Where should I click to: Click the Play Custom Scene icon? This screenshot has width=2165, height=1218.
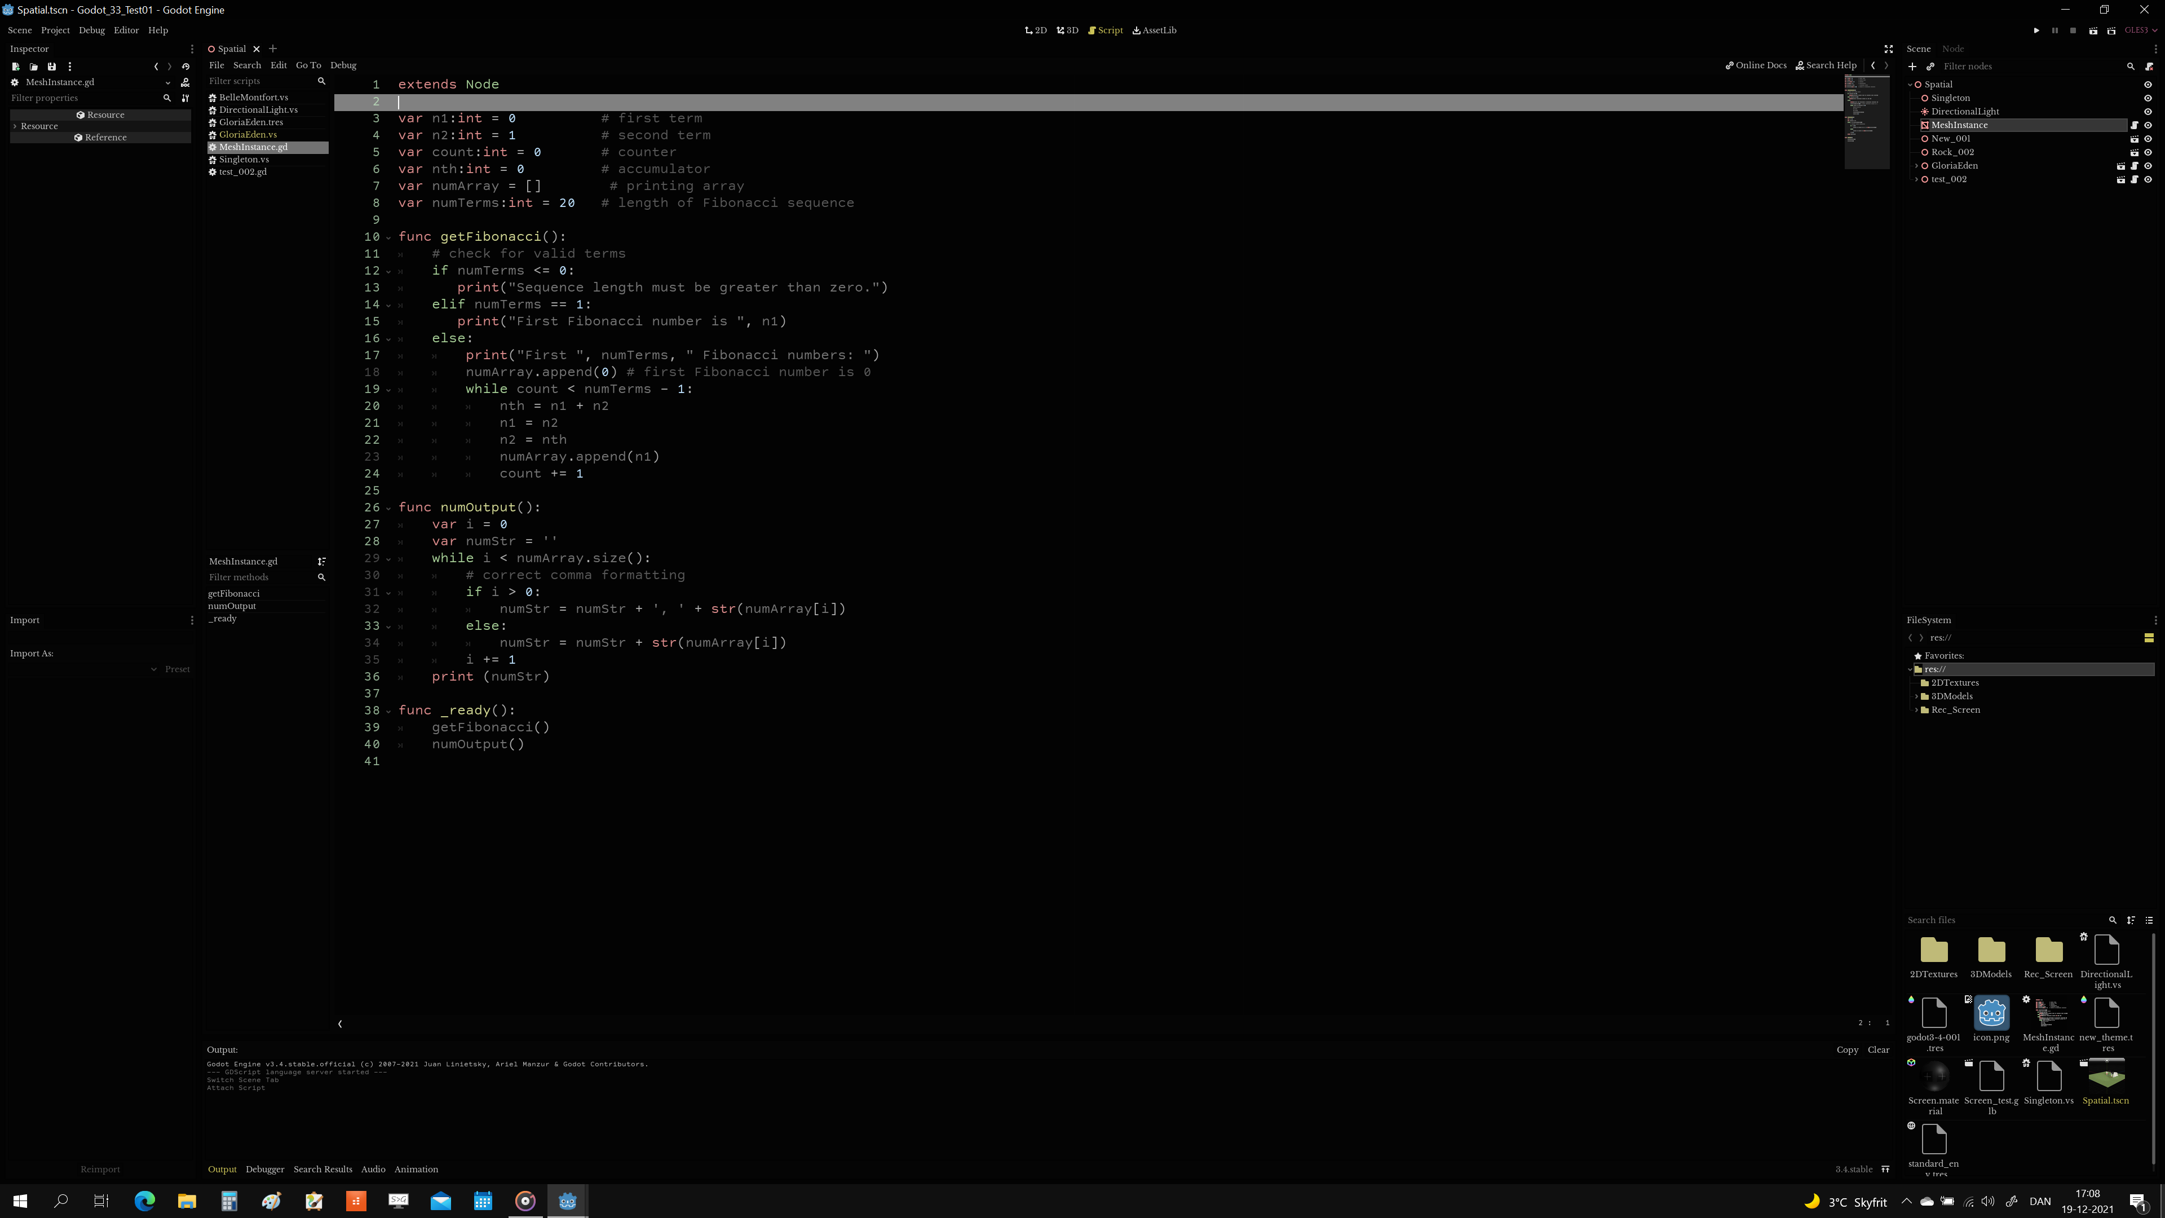coord(2110,30)
